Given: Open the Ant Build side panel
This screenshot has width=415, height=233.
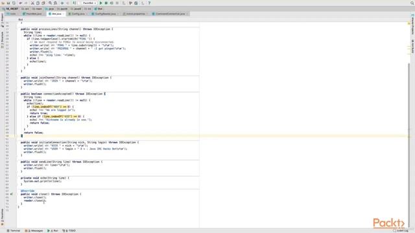Looking at the screenshot, I should [x=412, y=46].
